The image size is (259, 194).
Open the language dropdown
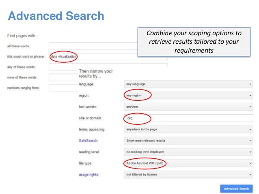pyautogui.click(x=188, y=84)
